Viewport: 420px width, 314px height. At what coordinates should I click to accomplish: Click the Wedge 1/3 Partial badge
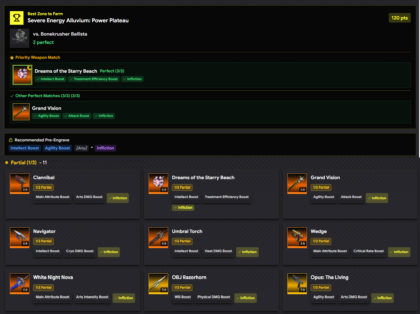click(x=321, y=241)
